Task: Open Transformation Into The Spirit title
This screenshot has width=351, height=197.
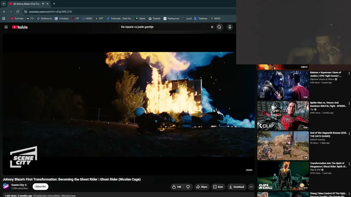Action: (x=328, y=165)
